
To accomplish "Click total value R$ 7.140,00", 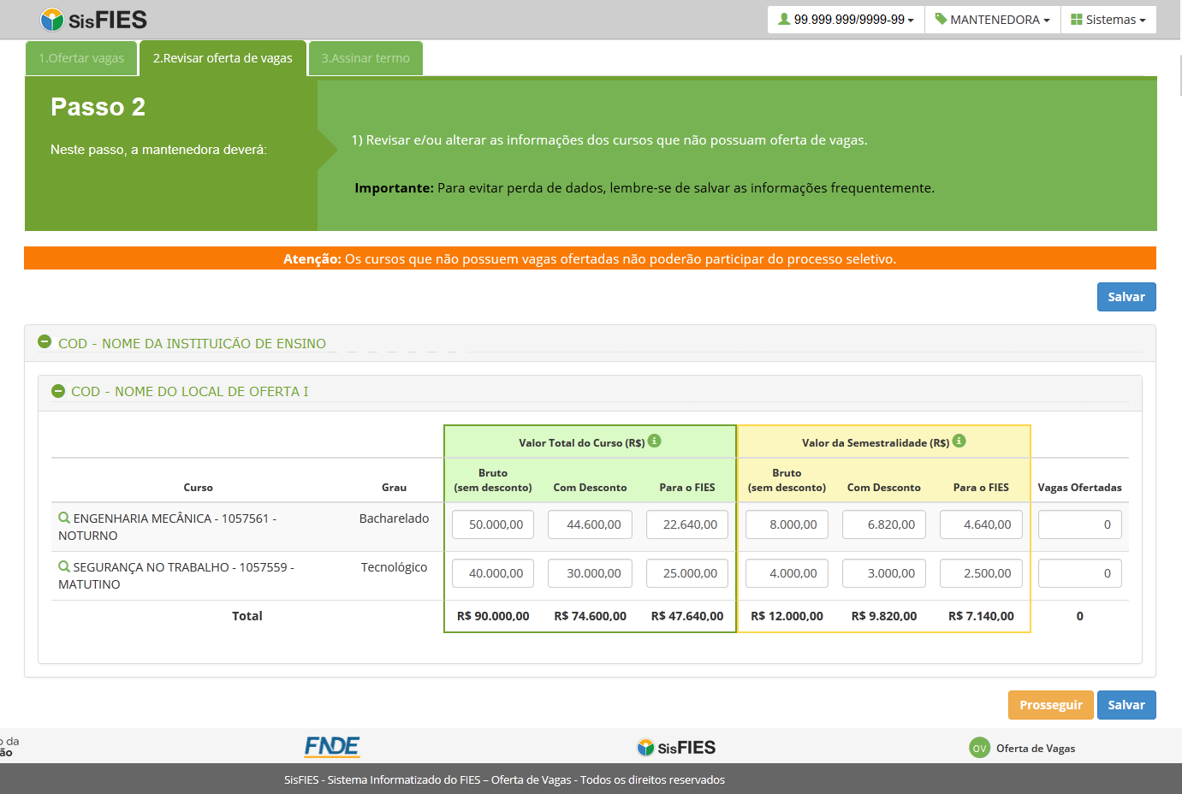I will (981, 616).
